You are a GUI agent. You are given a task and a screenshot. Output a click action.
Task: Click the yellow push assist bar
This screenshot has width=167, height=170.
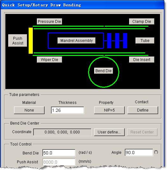31,41
